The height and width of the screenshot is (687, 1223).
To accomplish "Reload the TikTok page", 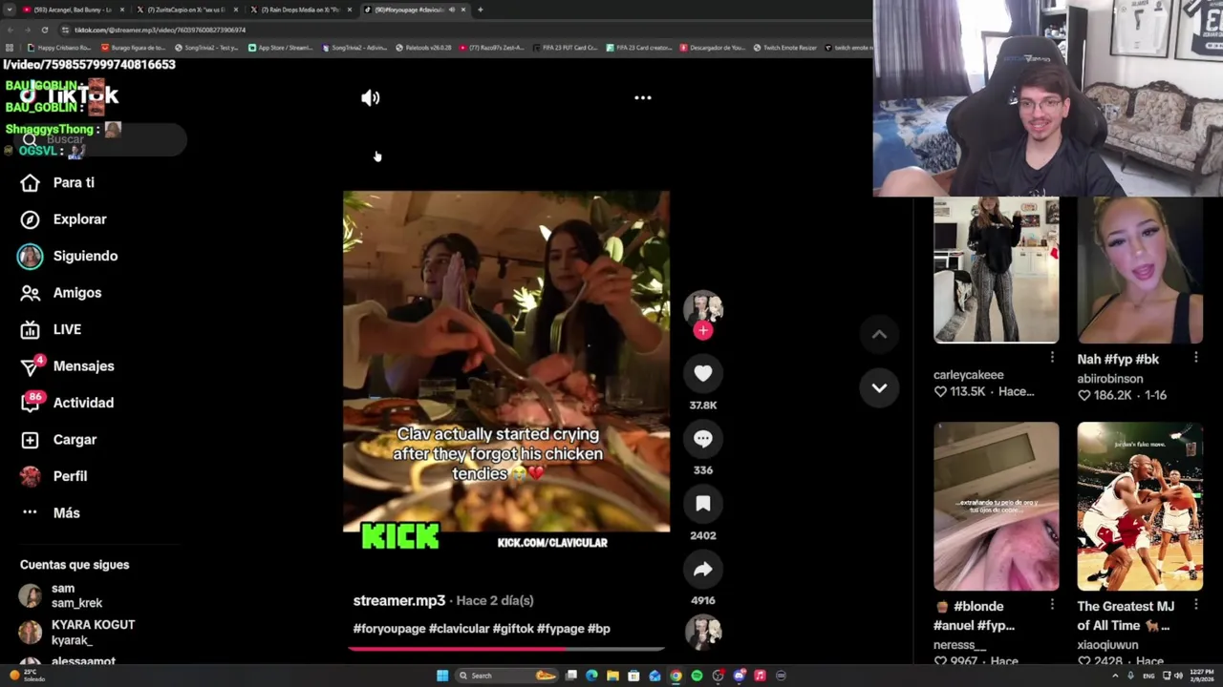I will pos(44,30).
